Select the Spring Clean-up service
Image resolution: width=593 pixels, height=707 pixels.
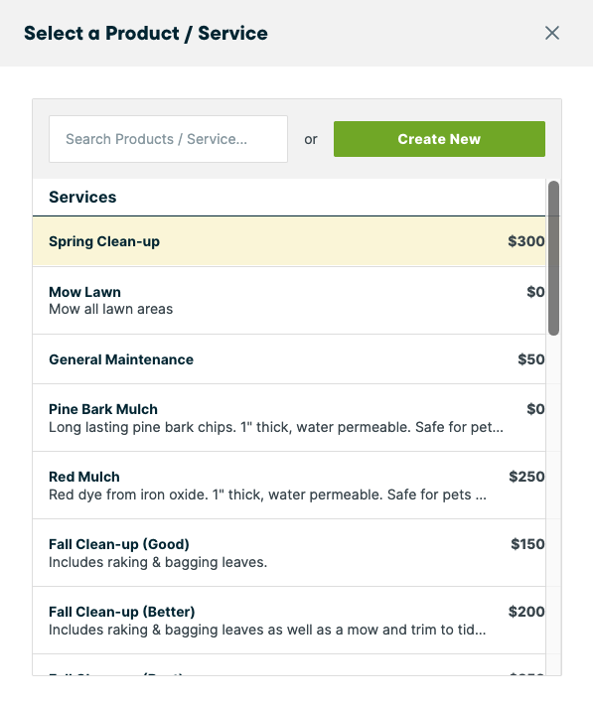[x=289, y=241]
